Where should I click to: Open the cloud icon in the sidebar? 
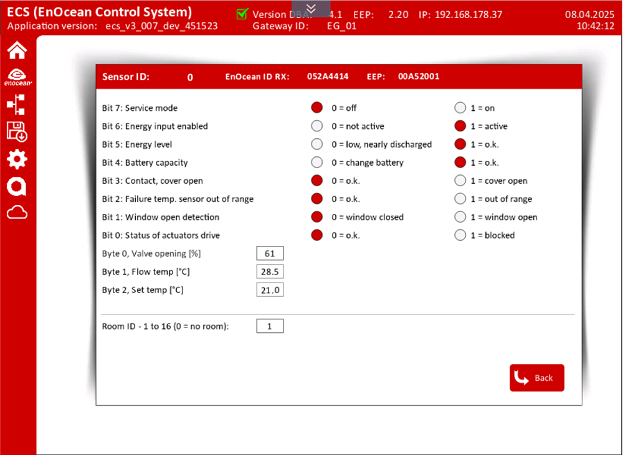coord(17,213)
